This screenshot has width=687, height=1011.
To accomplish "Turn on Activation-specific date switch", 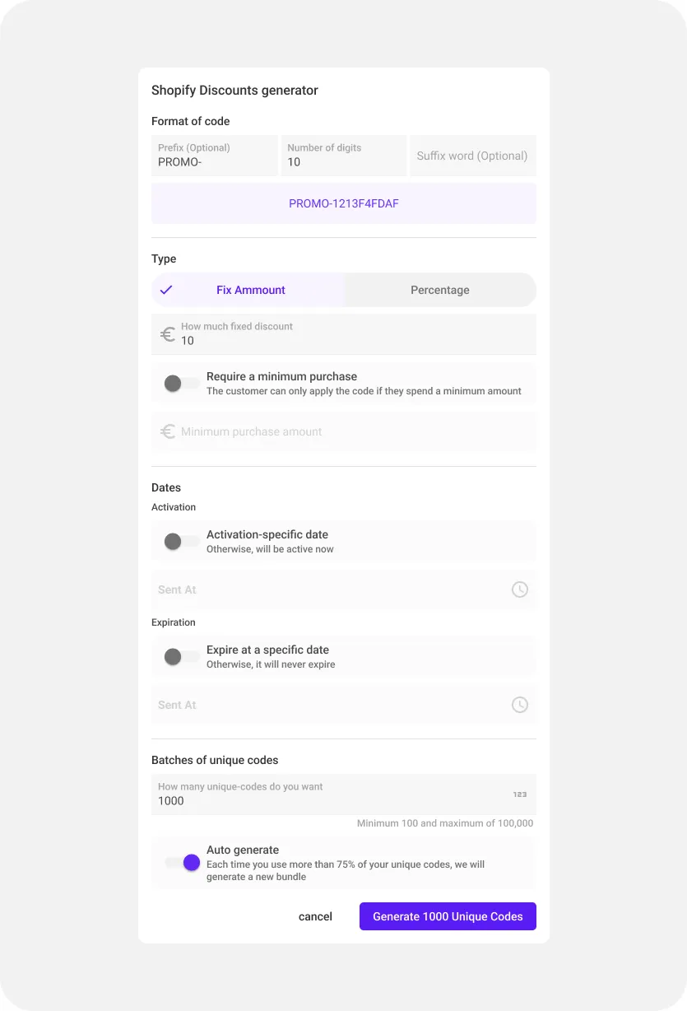I will (x=181, y=541).
